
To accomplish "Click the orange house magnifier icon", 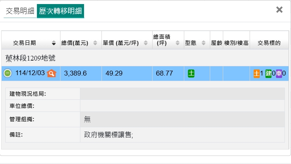I will click(x=52, y=73).
